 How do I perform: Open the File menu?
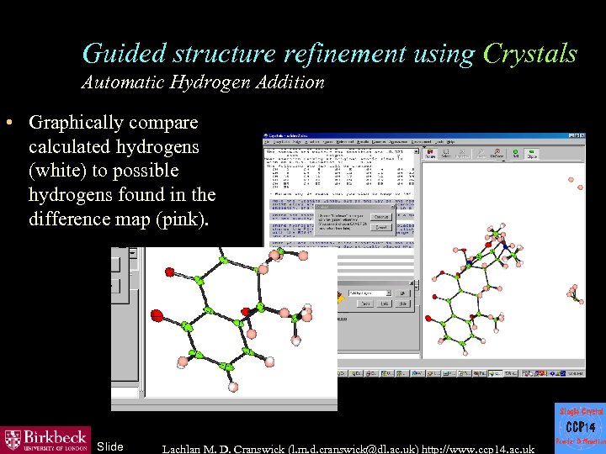[x=267, y=142]
